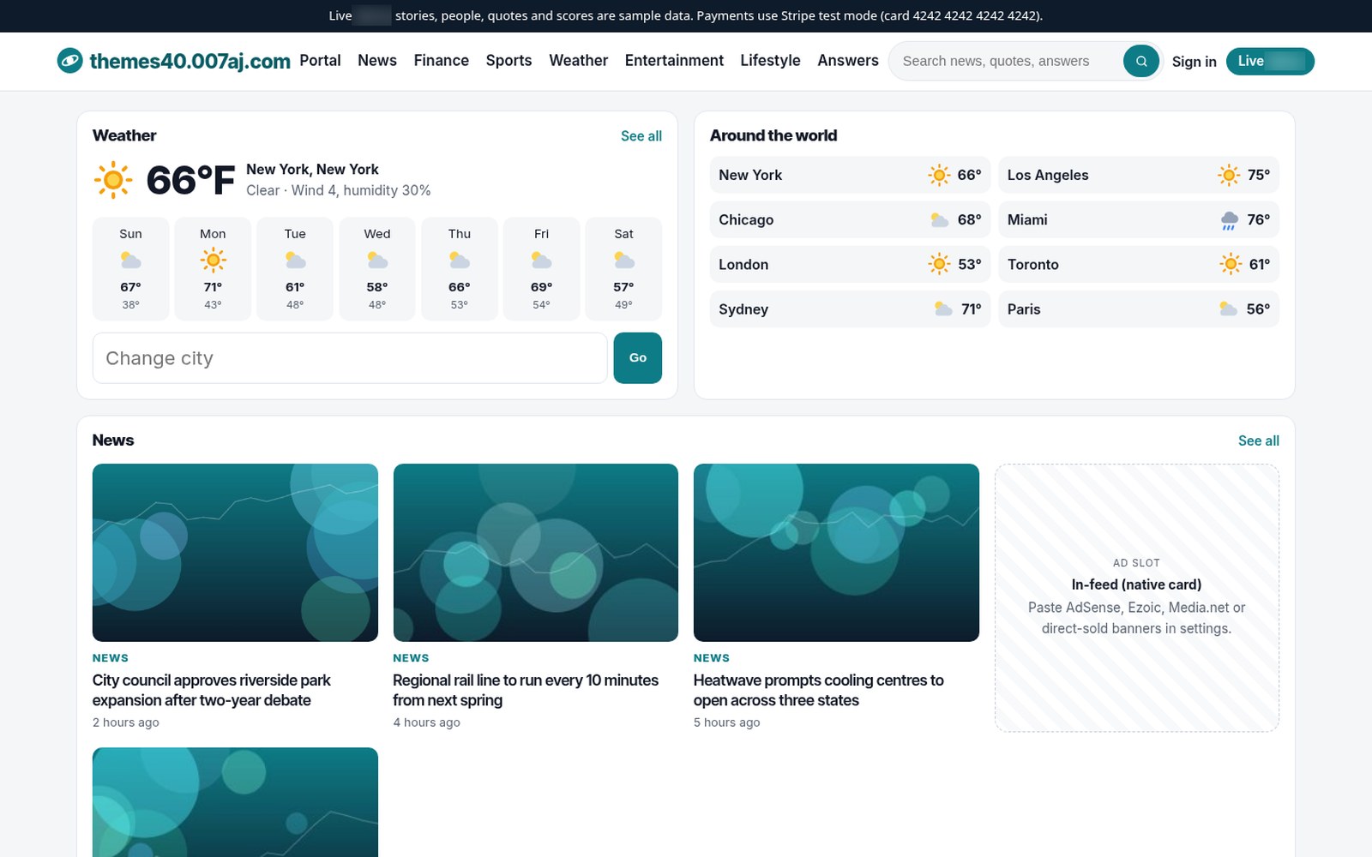
Task: Click Friday's forecast weather icon
Action: (541, 260)
